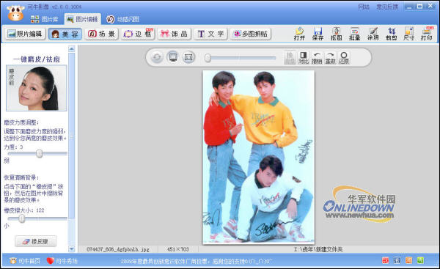Click the 橡皮擦 eraser button
440x269 pixels.
(x=36, y=241)
